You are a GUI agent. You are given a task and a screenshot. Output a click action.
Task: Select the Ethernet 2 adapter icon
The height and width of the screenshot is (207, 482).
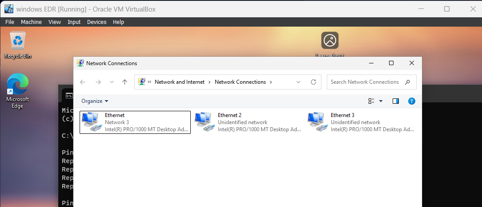pyautogui.click(x=203, y=122)
